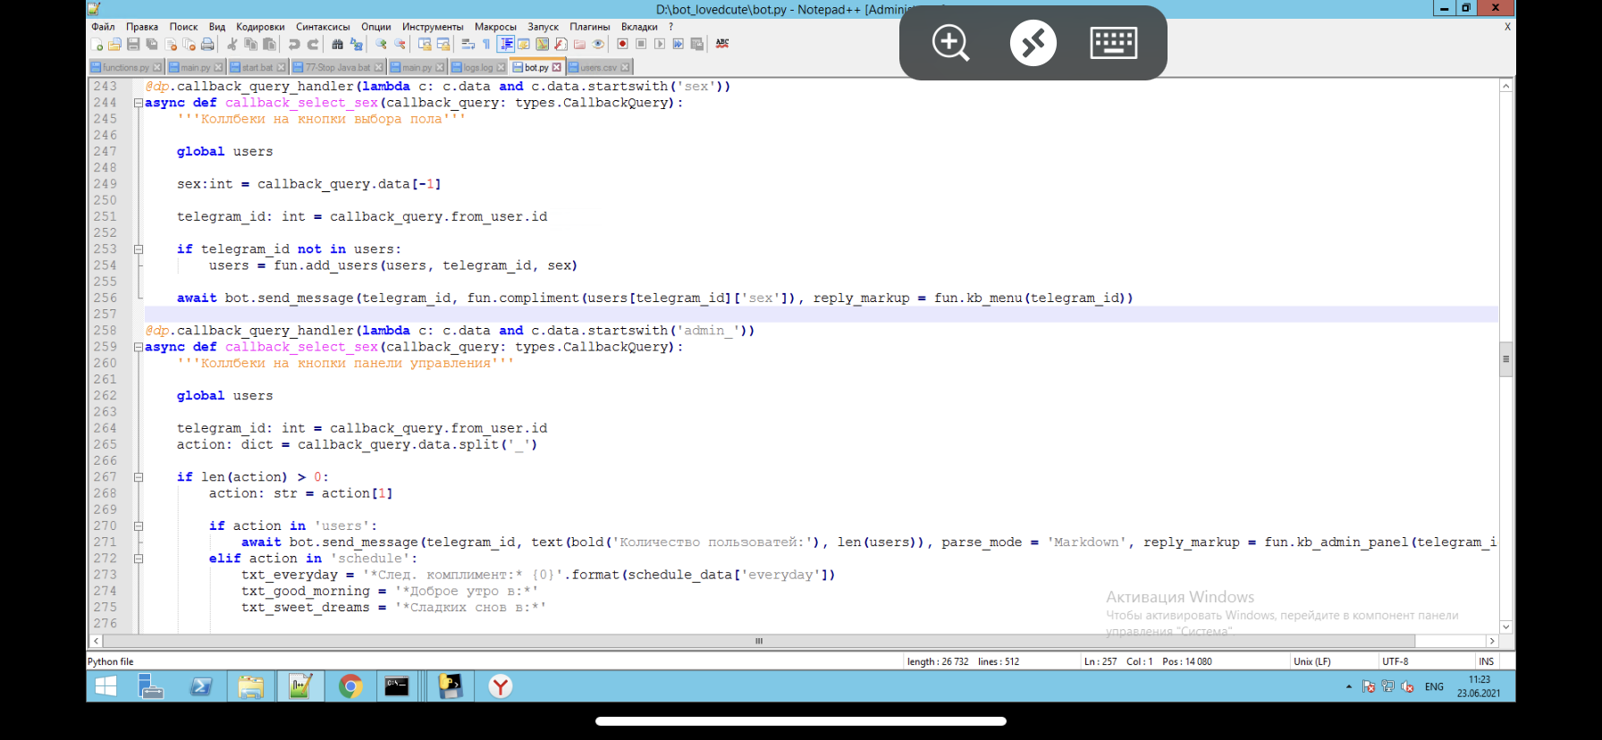The height and width of the screenshot is (740, 1602).
Task: Click the remote desktop connection overlay button
Action: click(x=1033, y=43)
